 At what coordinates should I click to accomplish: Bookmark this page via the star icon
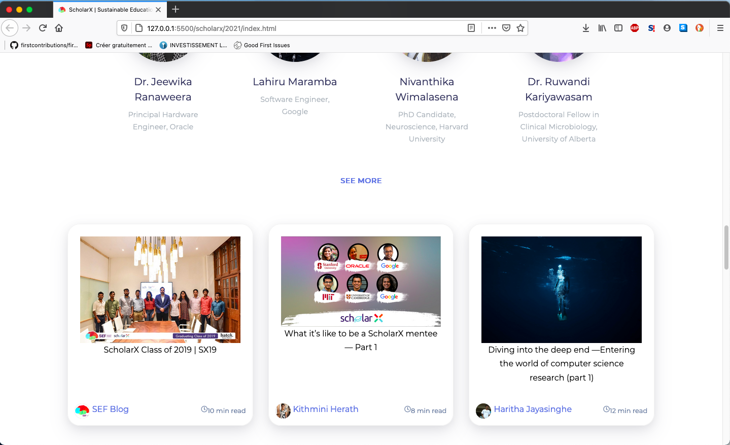(520, 28)
